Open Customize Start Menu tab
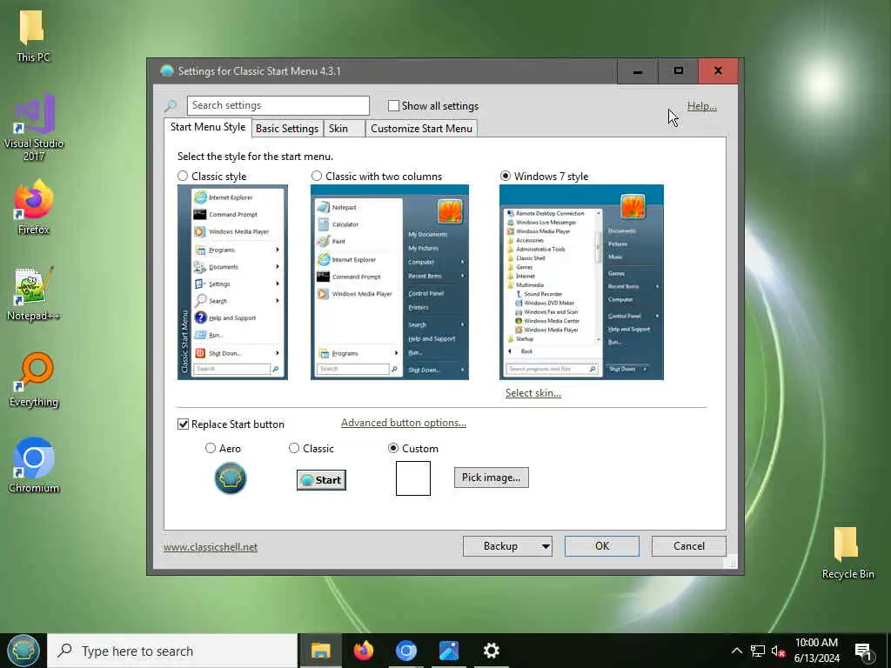Image resolution: width=891 pixels, height=668 pixels. (x=422, y=129)
